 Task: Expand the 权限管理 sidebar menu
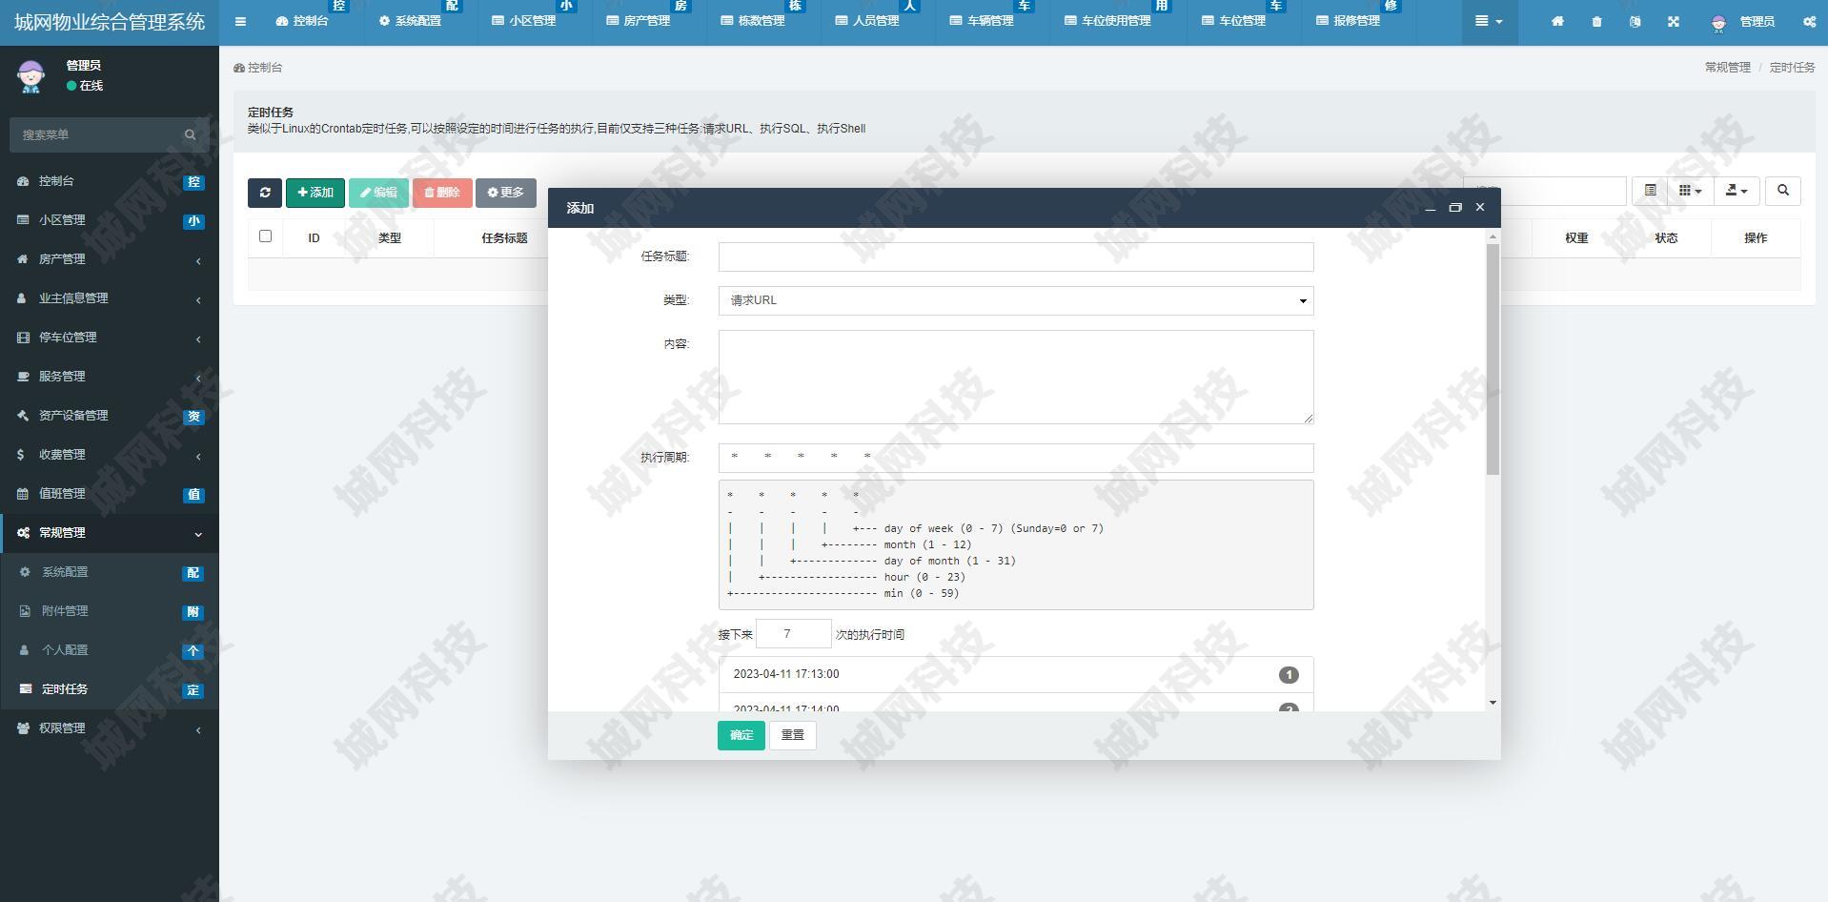tap(110, 728)
